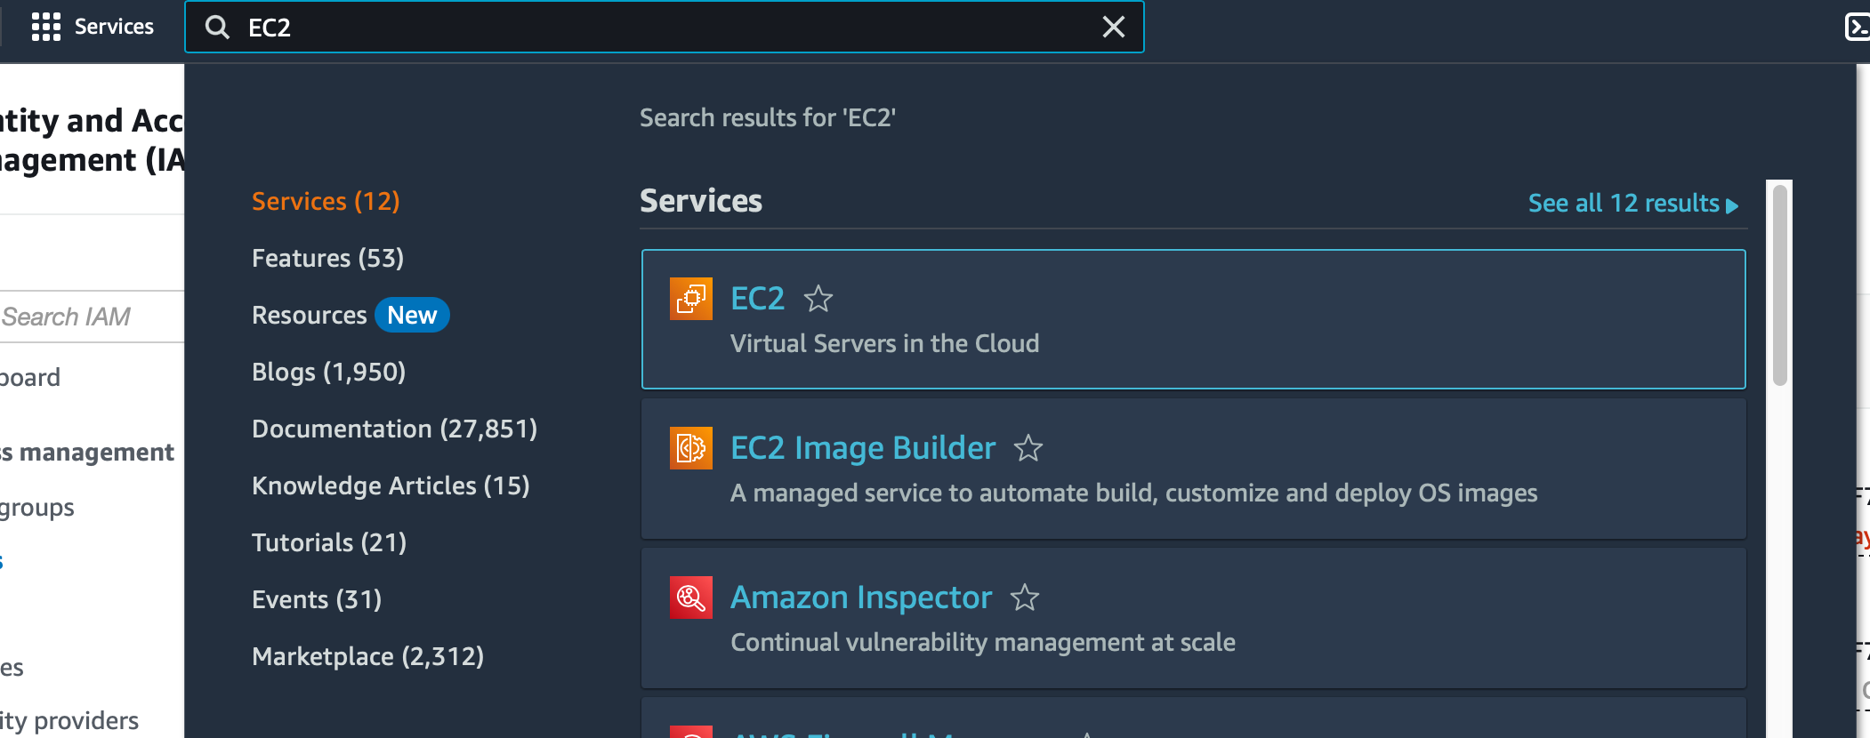
Task: Select Resources New filter
Action: click(351, 315)
